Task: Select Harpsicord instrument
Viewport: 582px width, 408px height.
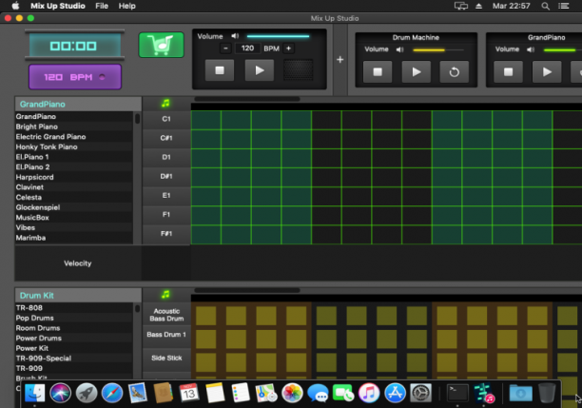Action: pos(73,177)
